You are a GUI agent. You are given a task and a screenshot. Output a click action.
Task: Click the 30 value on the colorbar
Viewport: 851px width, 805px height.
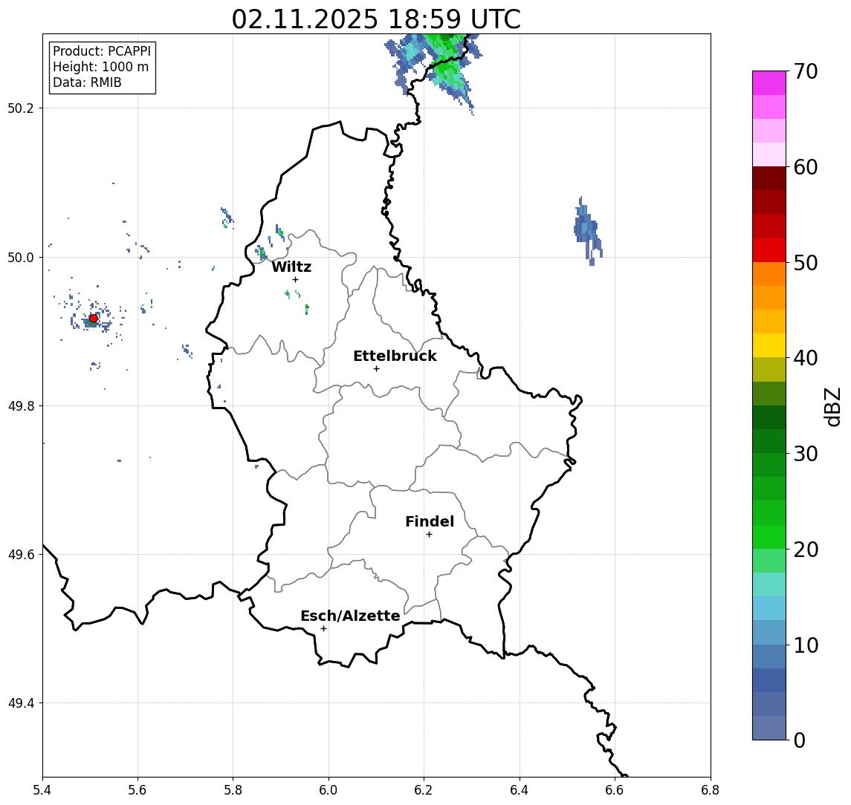pyautogui.click(x=805, y=454)
